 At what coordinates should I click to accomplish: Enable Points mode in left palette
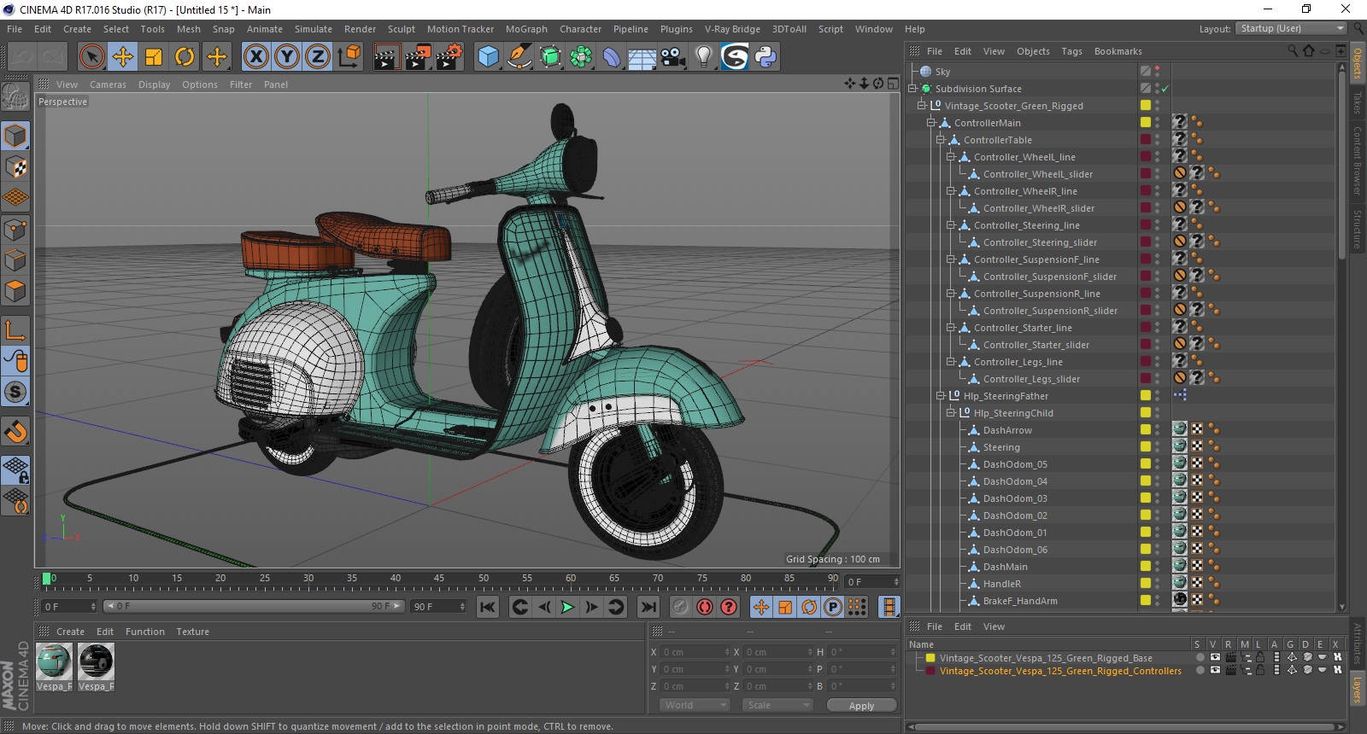tap(15, 230)
